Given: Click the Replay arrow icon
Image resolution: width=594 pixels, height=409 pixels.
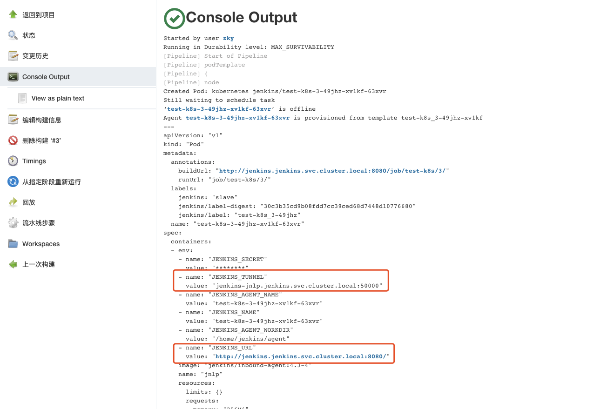Looking at the screenshot, I should tap(13, 202).
